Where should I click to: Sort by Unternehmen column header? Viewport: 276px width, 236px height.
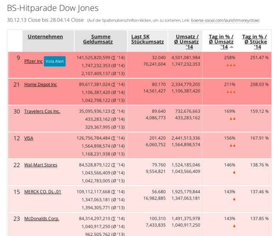tap(45, 37)
